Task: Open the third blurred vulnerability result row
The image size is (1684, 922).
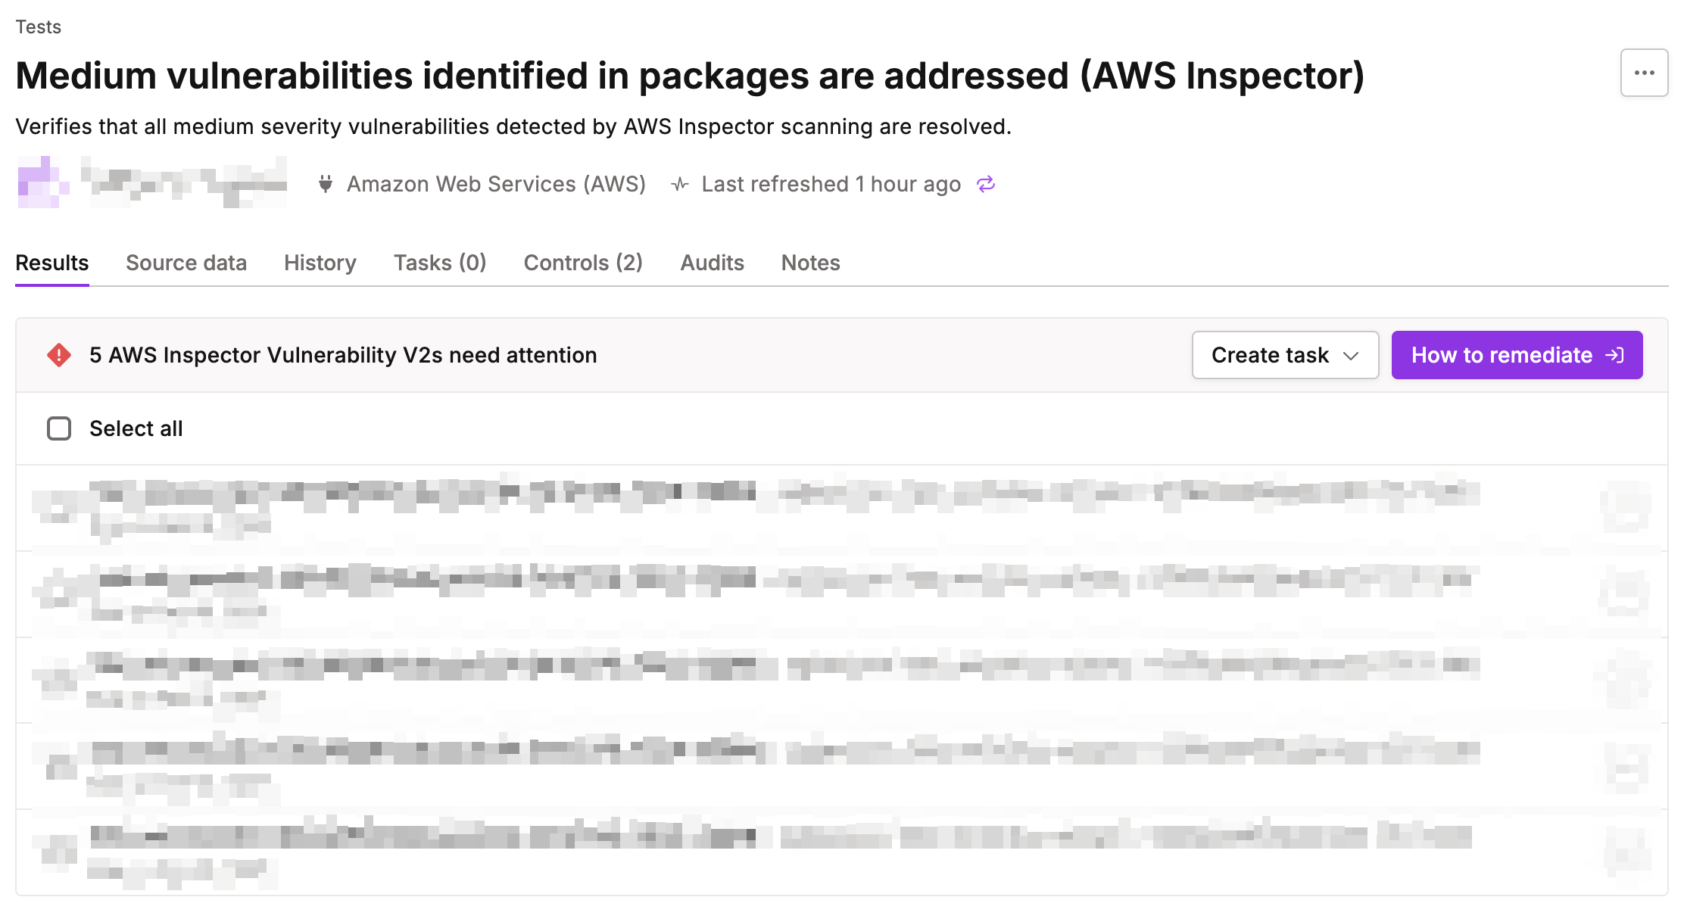Action: 757,679
